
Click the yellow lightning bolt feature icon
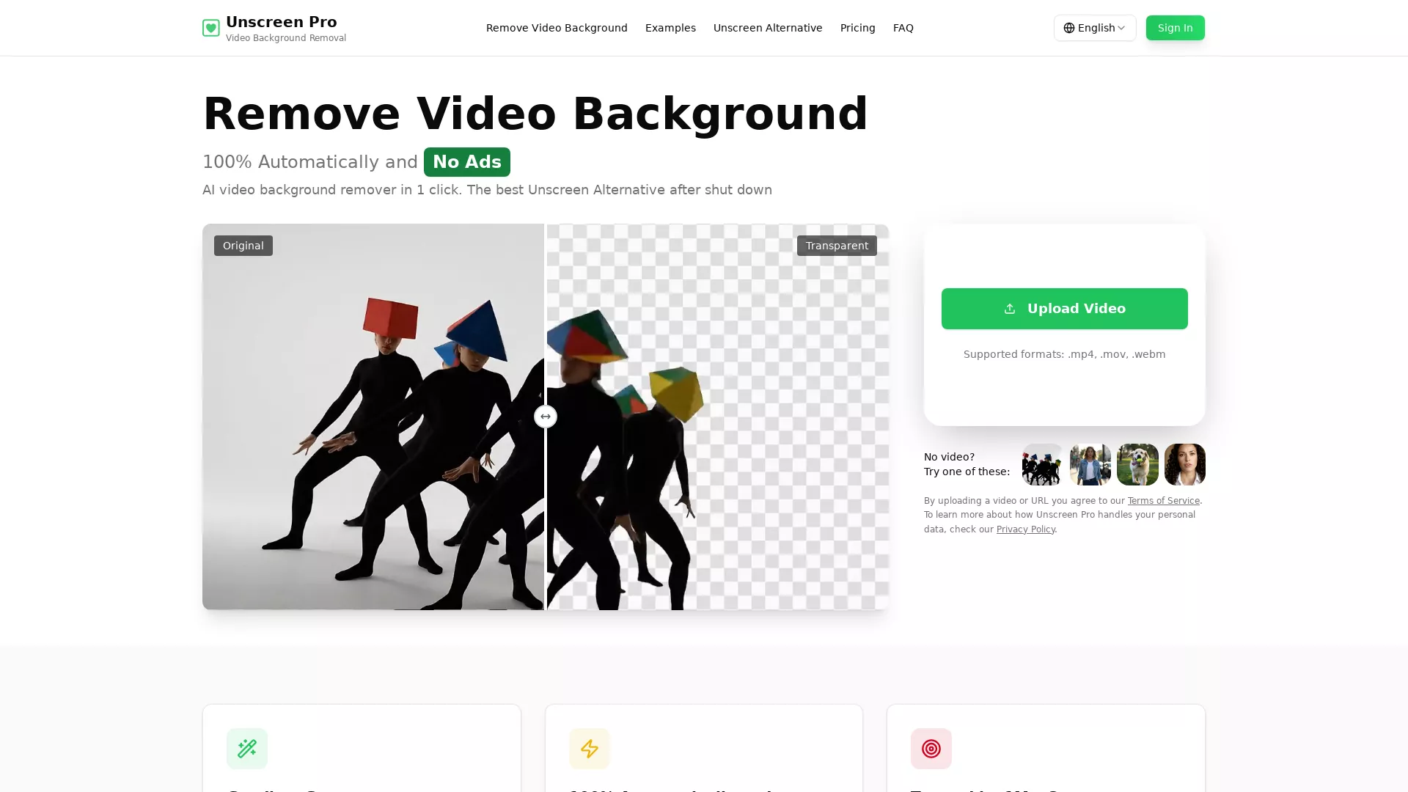pyautogui.click(x=590, y=749)
